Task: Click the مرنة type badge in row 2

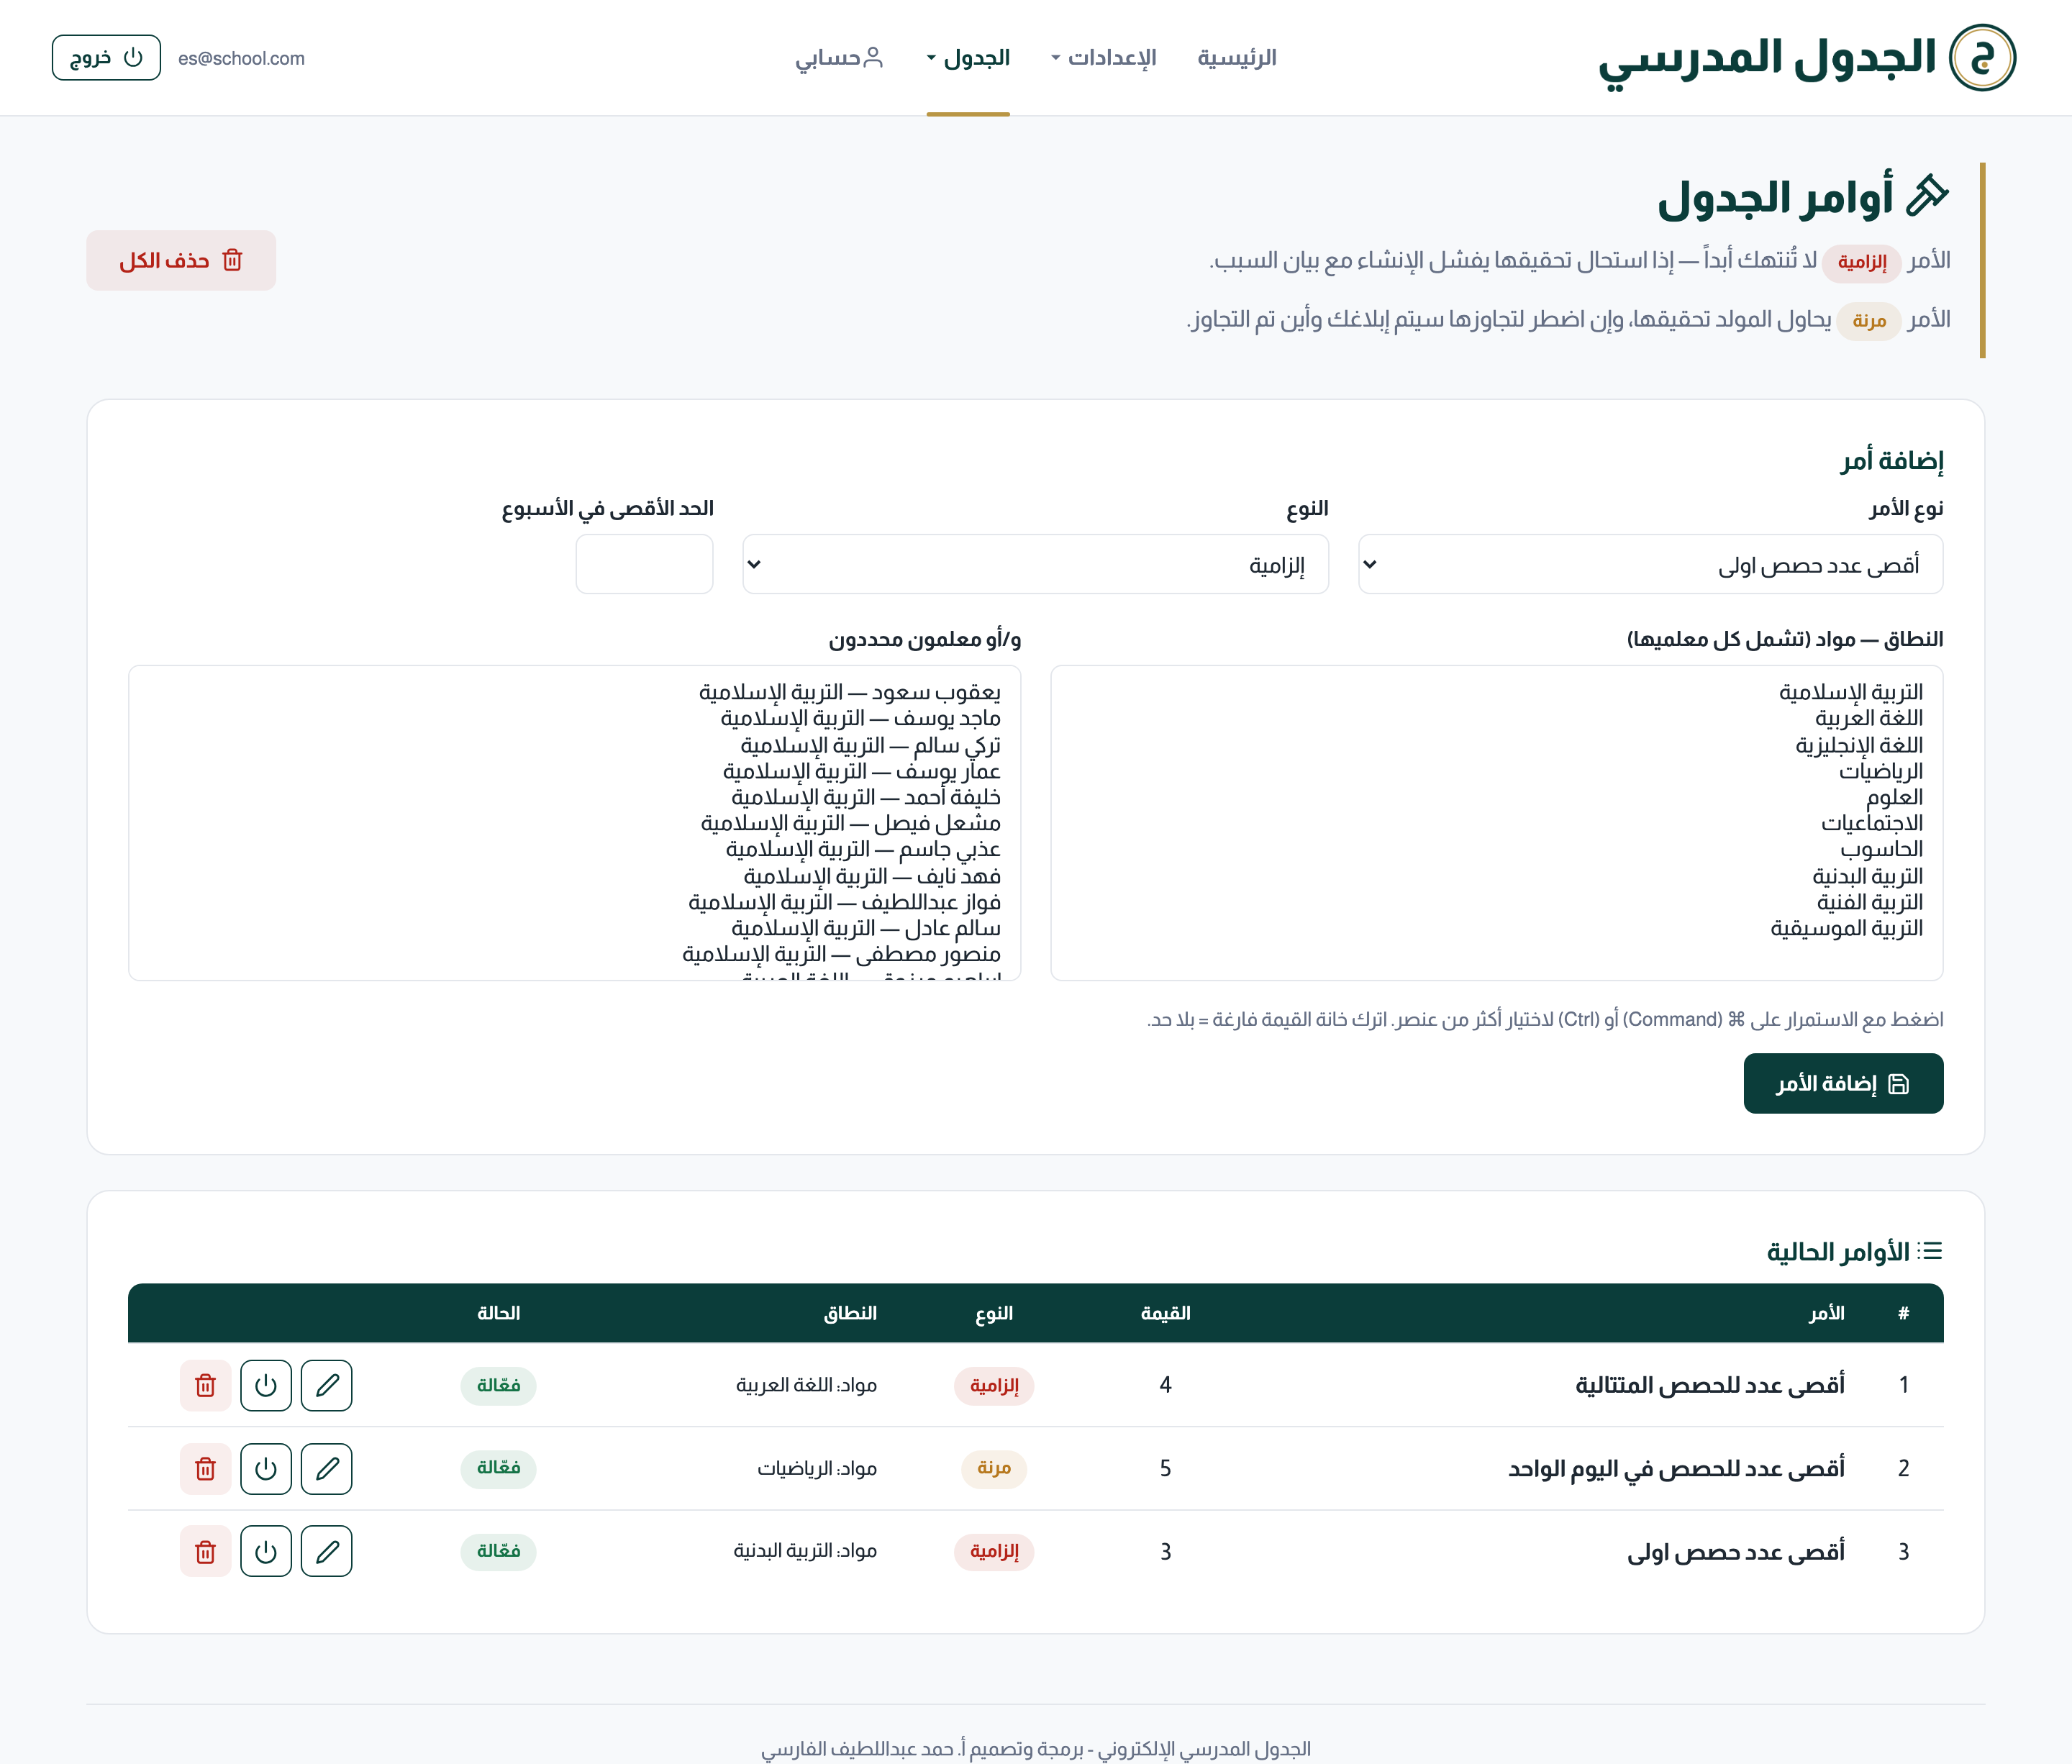Action: pos(994,1468)
